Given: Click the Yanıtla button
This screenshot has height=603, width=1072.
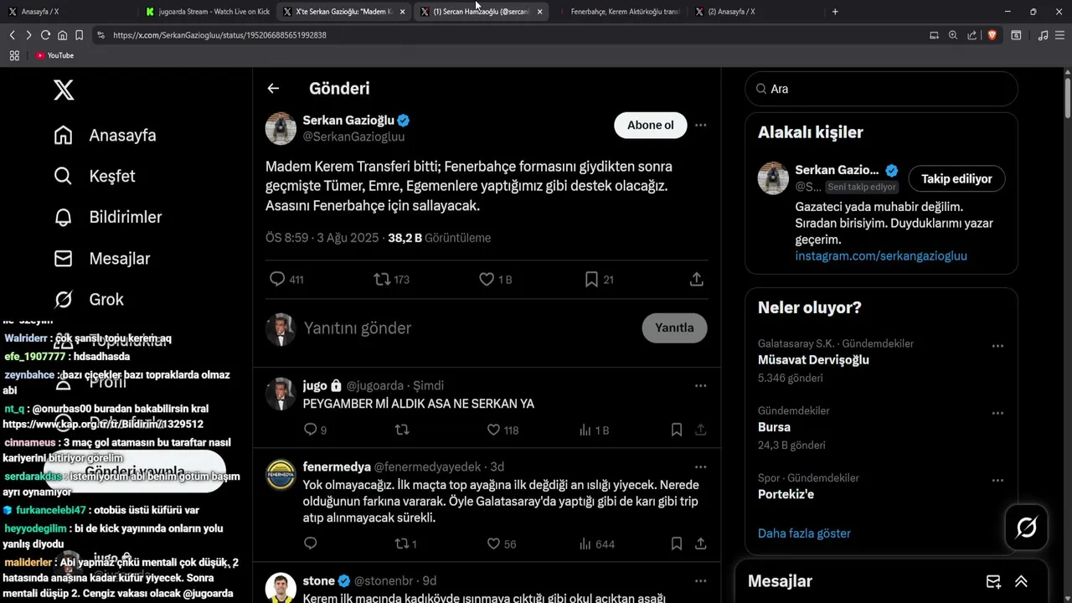Looking at the screenshot, I should click(674, 327).
